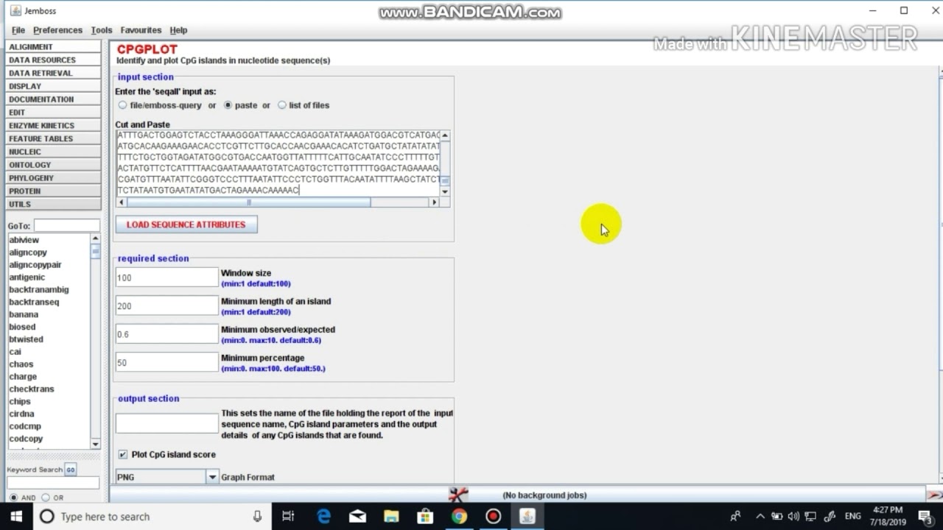943x530 pixels.
Task: Click the red arrow icon at status bar end
Action: tap(933, 495)
